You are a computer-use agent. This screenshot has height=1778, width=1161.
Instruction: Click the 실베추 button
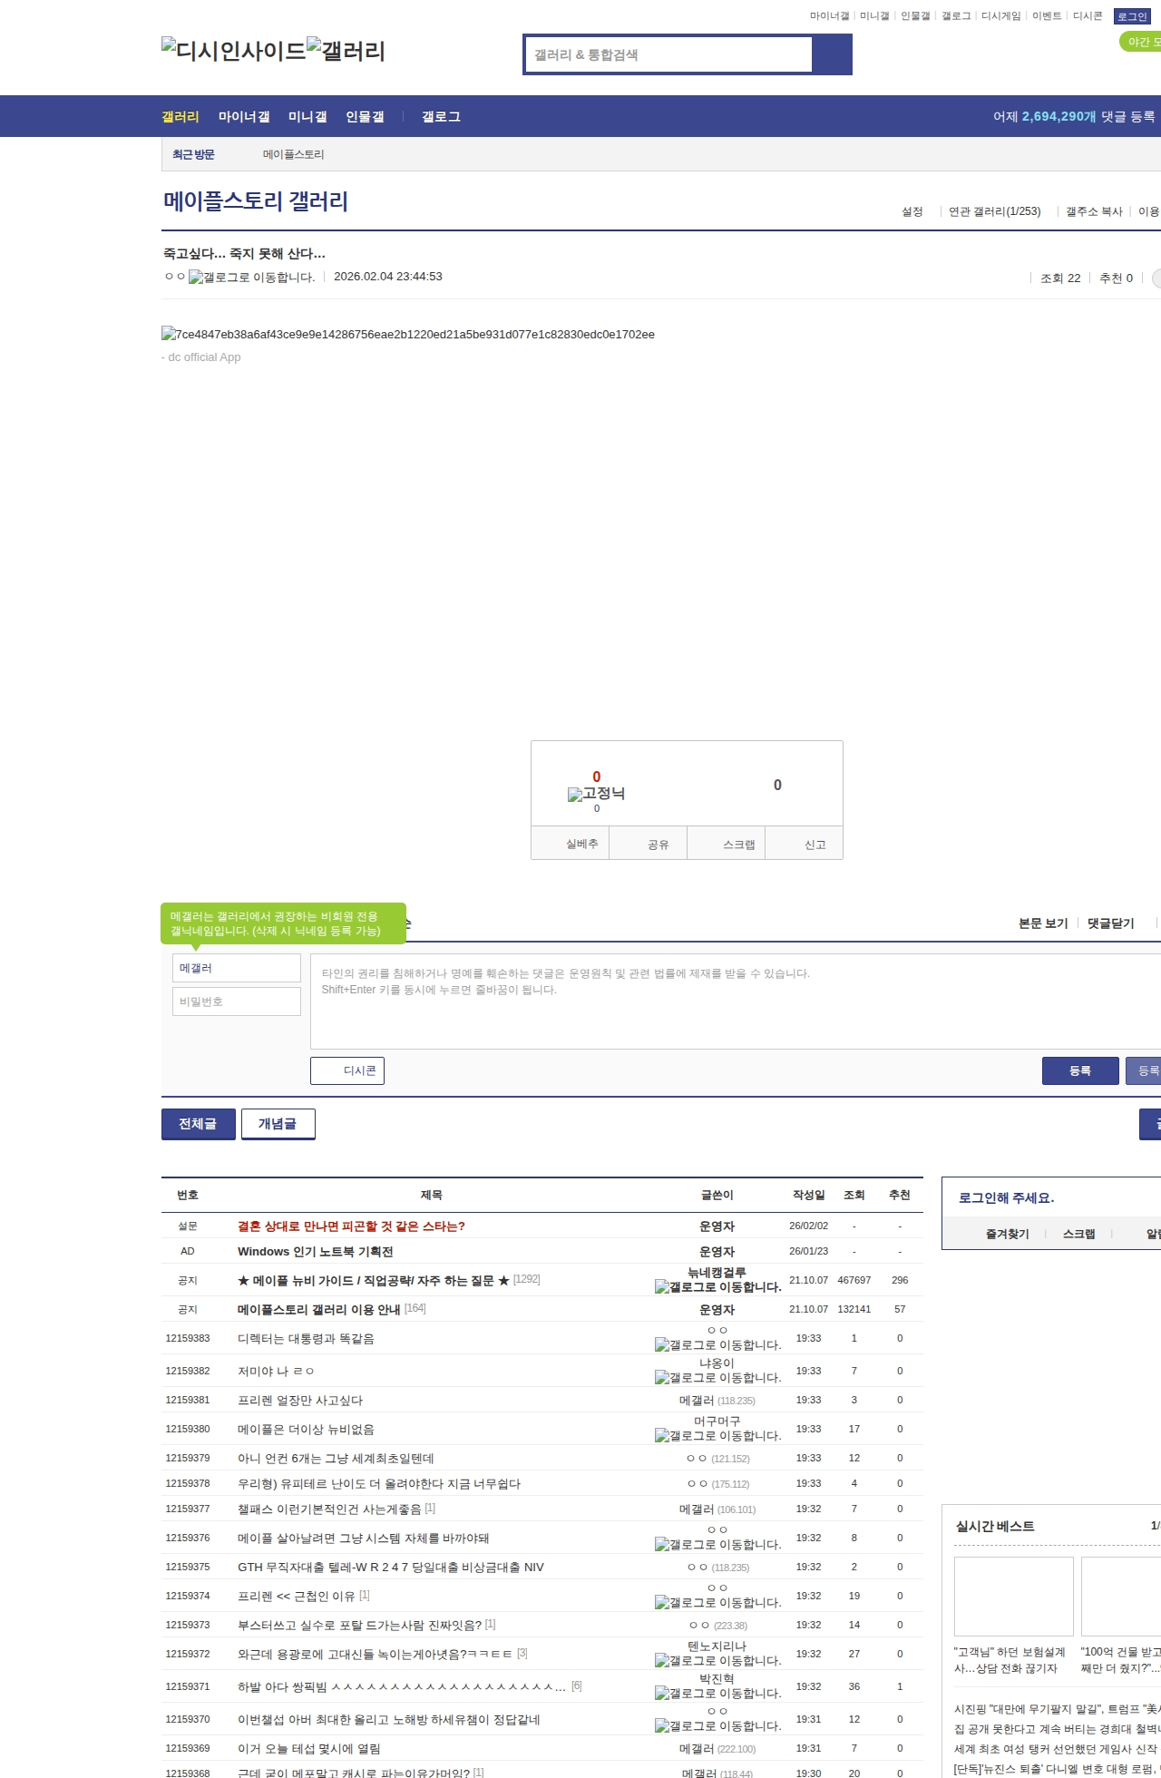[x=570, y=844]
